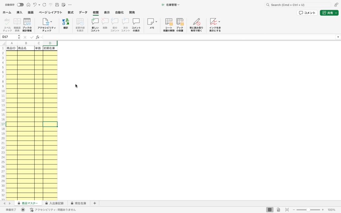Click the select-all corner triangle
The height and width of the screenshot is (213, 341).
[x=3, y=43]
